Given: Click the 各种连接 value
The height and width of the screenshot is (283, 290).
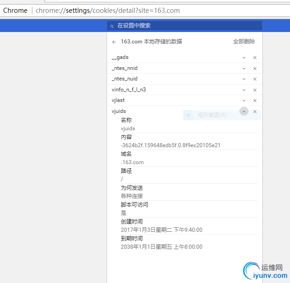Looking at the screenshot, I should 132,196.
